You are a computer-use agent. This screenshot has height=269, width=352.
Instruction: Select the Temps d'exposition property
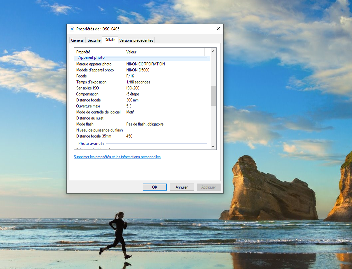click(91, 82)
